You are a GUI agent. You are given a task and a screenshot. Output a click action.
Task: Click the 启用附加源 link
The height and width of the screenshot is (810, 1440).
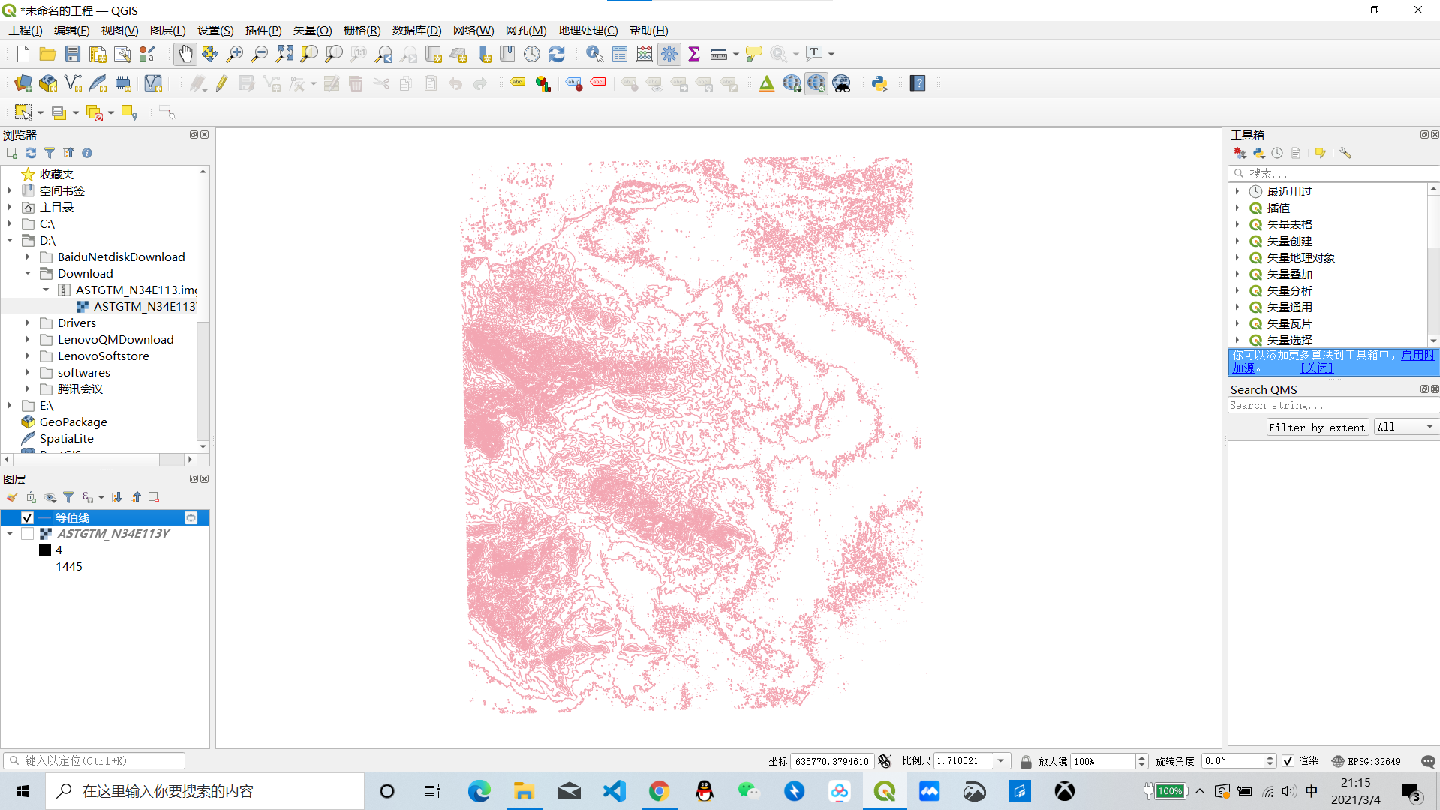pyautogui.click(x=1417, y=354)
